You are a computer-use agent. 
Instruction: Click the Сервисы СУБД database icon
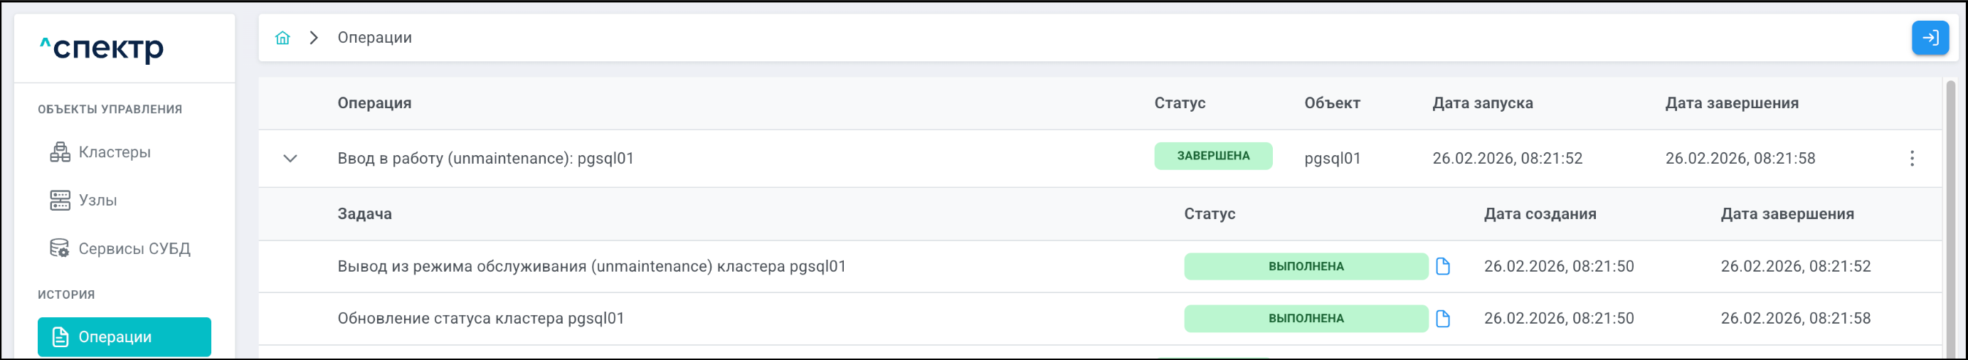click(60, 248)
